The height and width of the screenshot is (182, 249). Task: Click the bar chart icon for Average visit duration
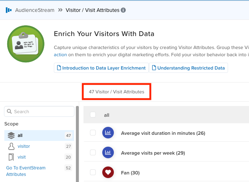[x=108, y=133]
